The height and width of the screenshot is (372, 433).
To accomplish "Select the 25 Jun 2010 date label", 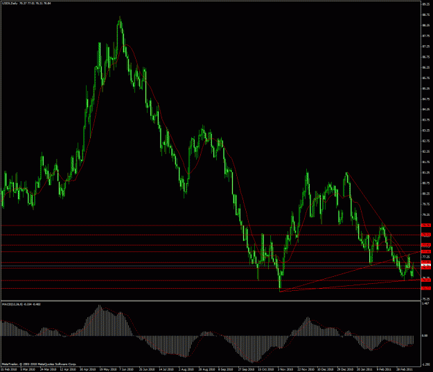I will pyautogui.click(x=147, y=369).
